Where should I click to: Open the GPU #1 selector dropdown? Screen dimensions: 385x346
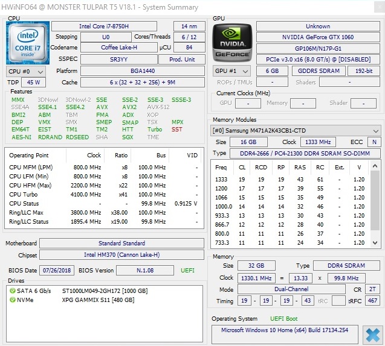click(x=231, y=71)
